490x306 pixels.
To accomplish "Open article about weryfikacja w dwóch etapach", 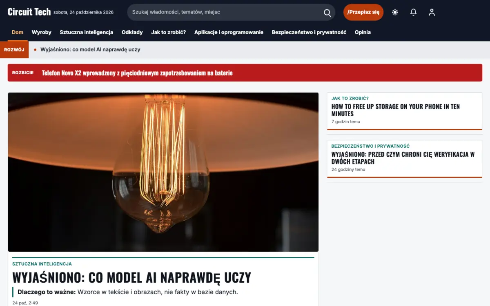I will click(403, 158).
